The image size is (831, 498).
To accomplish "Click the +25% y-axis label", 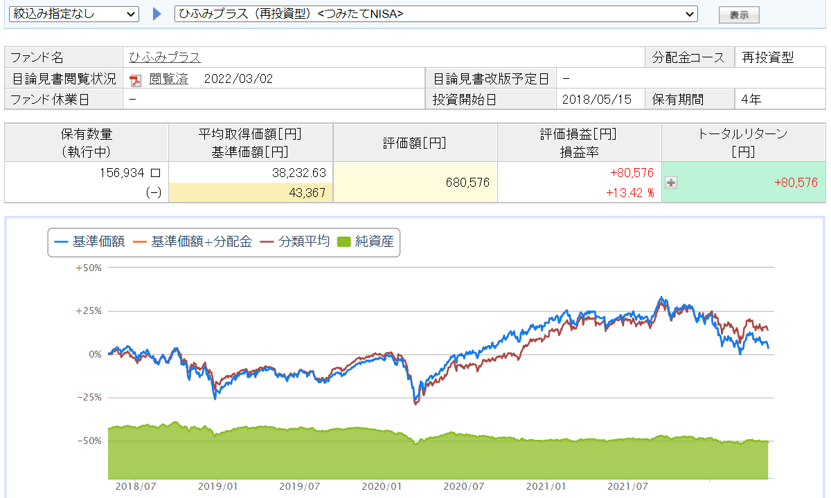I will point(89,311).
